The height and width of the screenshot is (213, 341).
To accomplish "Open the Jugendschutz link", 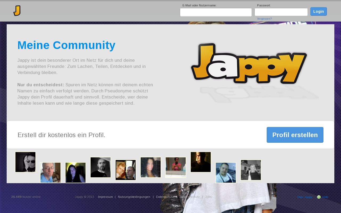I will tap(190, 197).
